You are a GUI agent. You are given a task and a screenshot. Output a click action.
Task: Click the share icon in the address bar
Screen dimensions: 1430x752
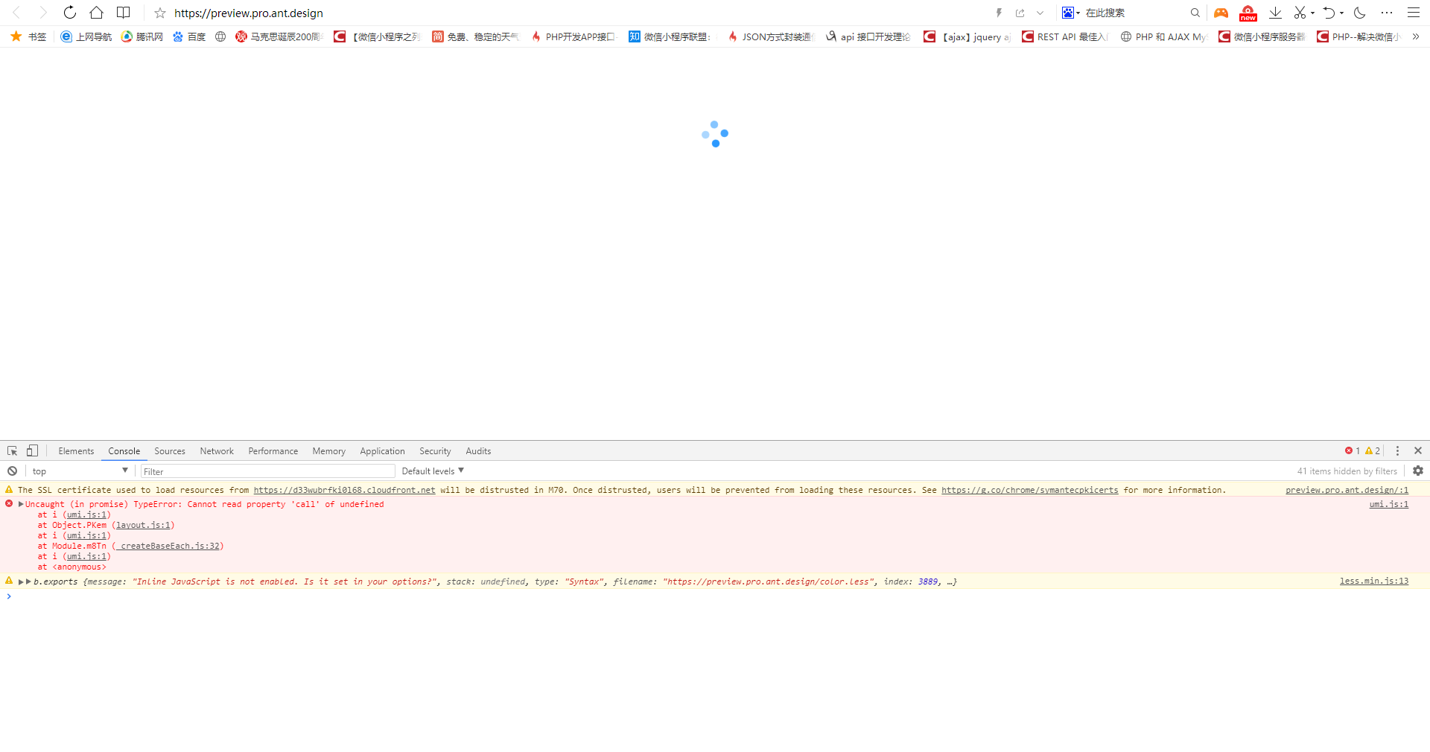(x=1020, y=13)
